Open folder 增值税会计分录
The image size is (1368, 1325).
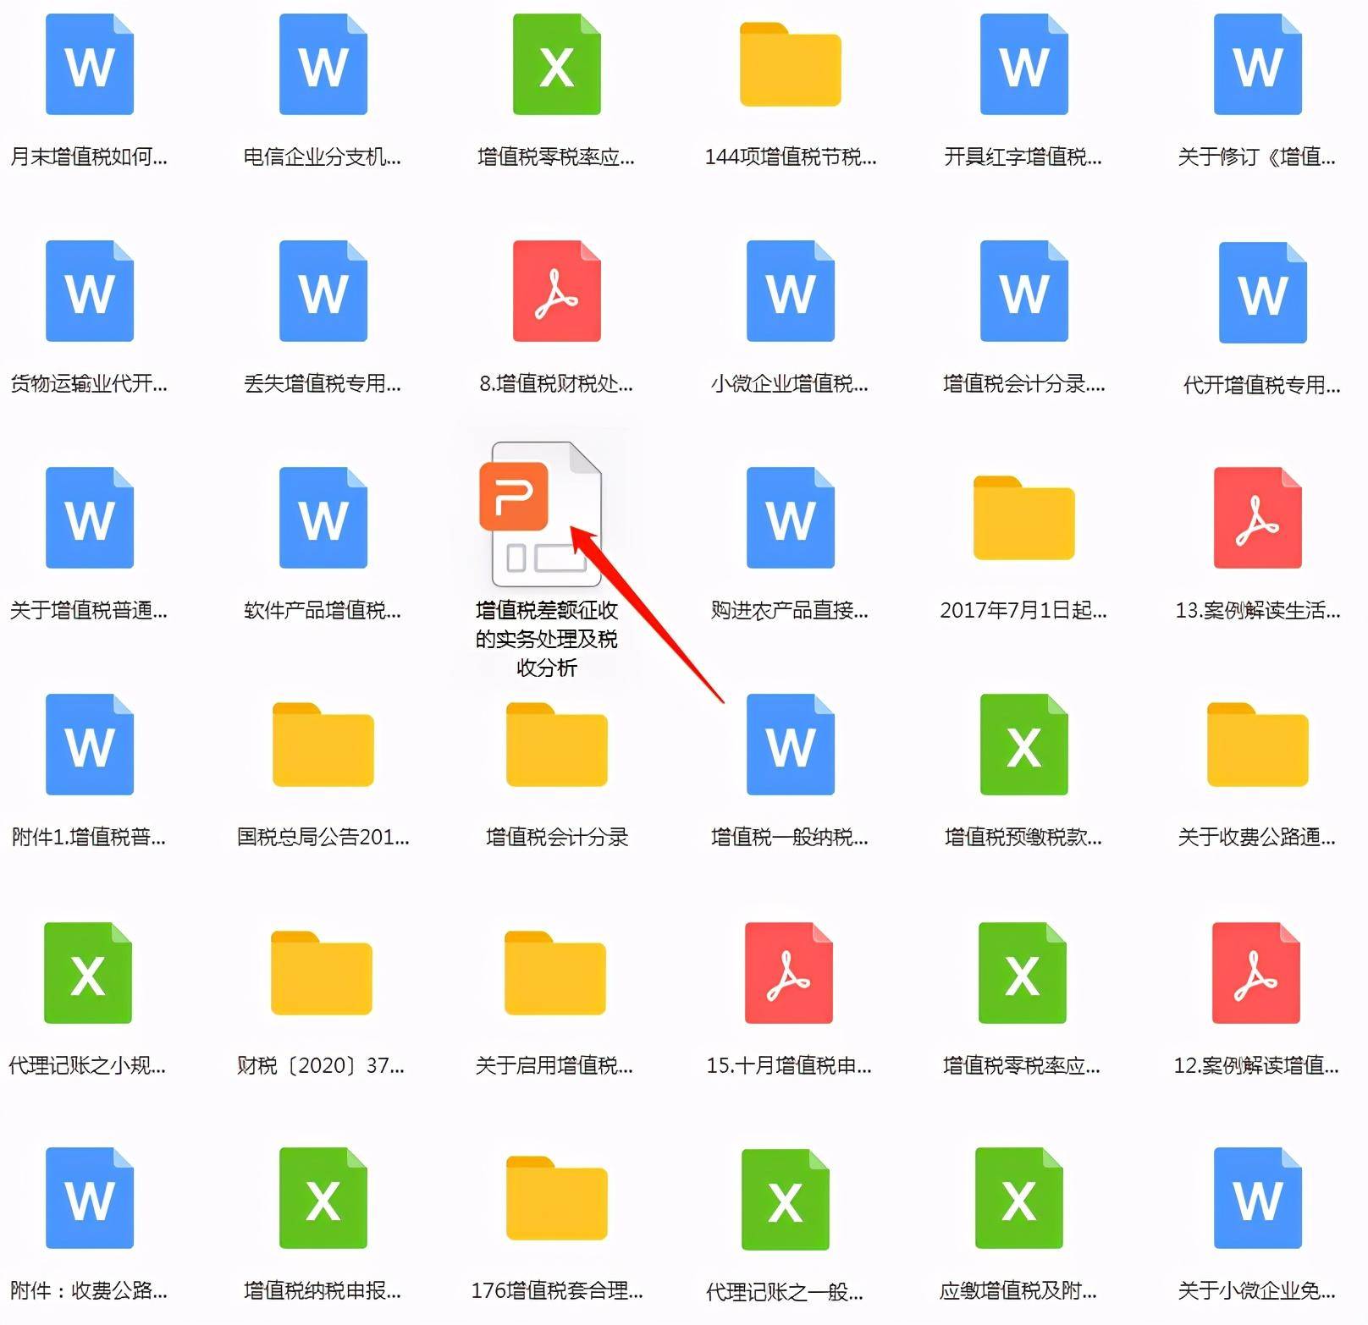(x=557, y=745)
